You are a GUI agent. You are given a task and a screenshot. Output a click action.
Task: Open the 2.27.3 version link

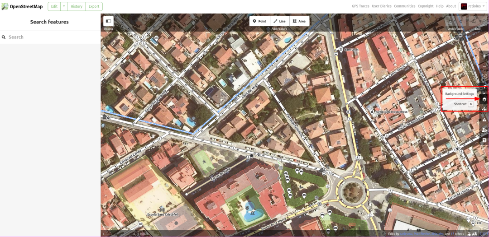pyautogui.click(x=484, y=234)
